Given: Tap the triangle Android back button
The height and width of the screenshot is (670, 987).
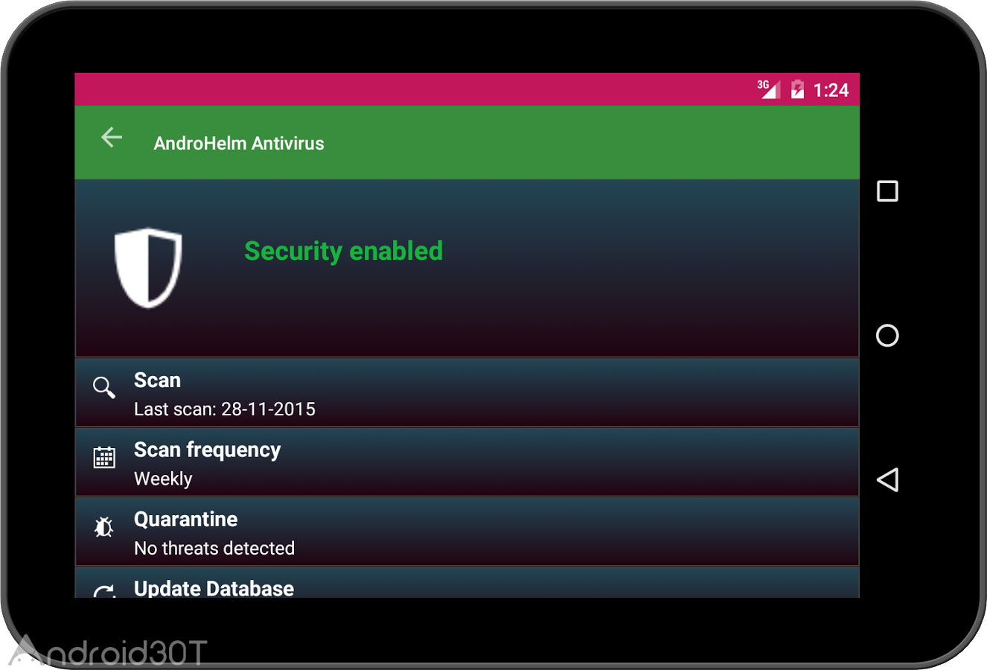Looking at the screenshot, I should click(x=887, y=479).
